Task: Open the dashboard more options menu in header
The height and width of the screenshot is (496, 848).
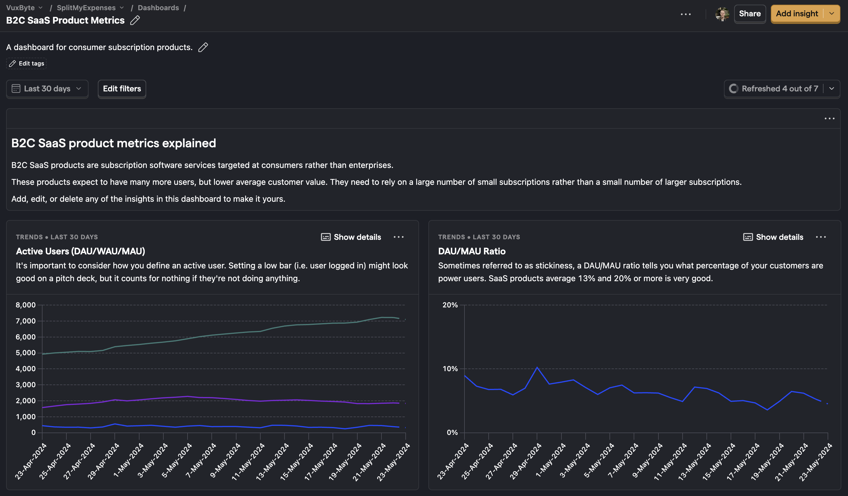Action: [686, 14]
